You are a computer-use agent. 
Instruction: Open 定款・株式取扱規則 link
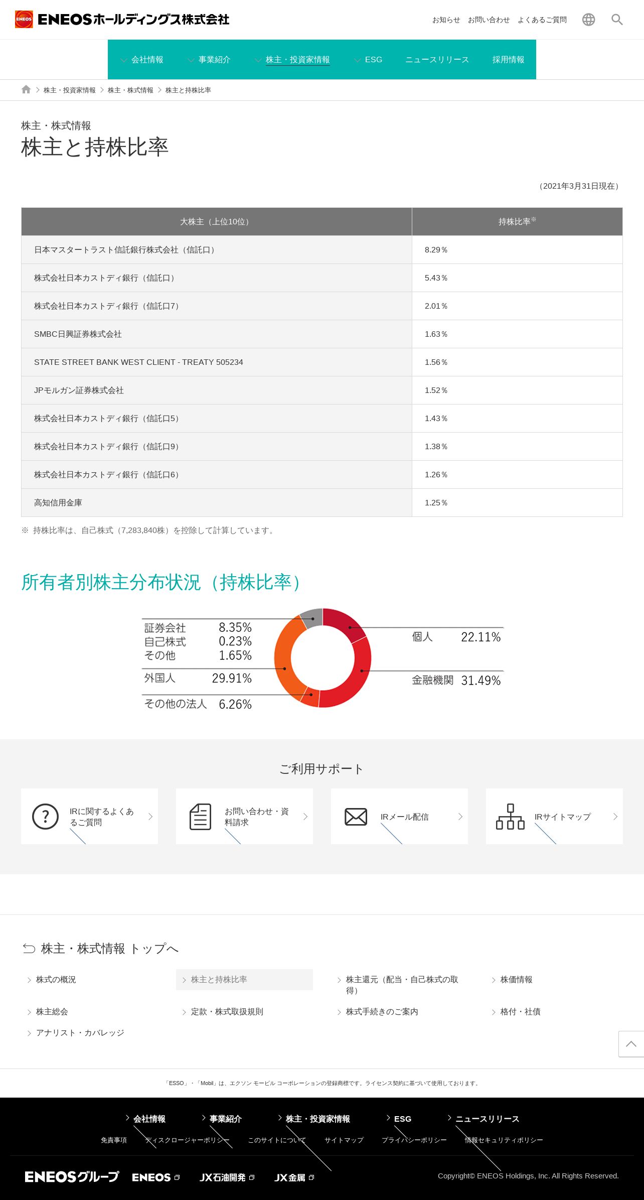coord(227,1012)
